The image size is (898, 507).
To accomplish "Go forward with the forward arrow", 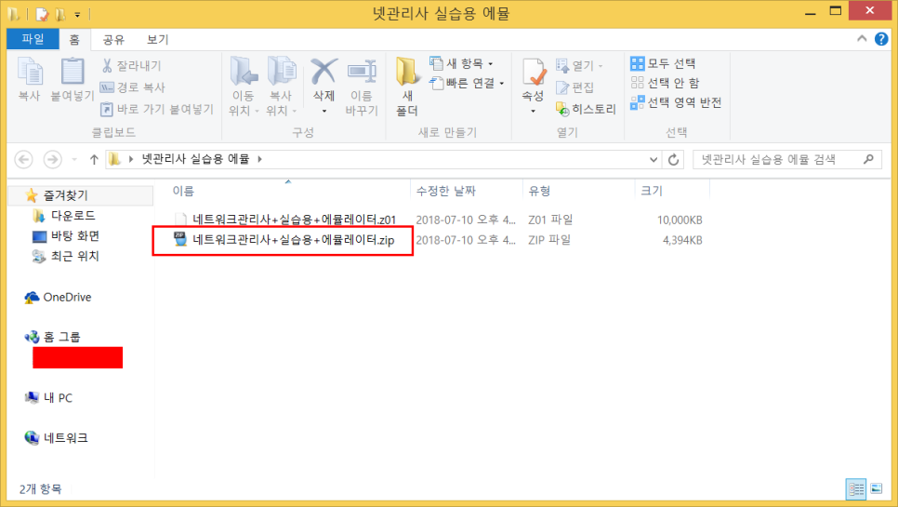I will click(53, 159).
